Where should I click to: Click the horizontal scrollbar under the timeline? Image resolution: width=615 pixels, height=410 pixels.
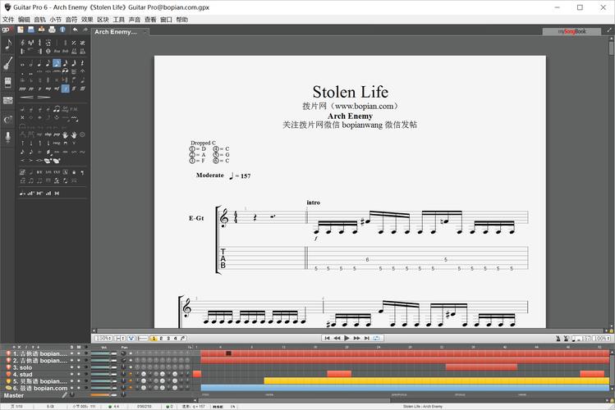tap(294, 400)
